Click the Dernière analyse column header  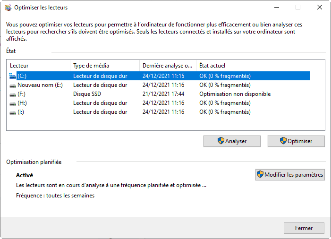coord(168,66)
